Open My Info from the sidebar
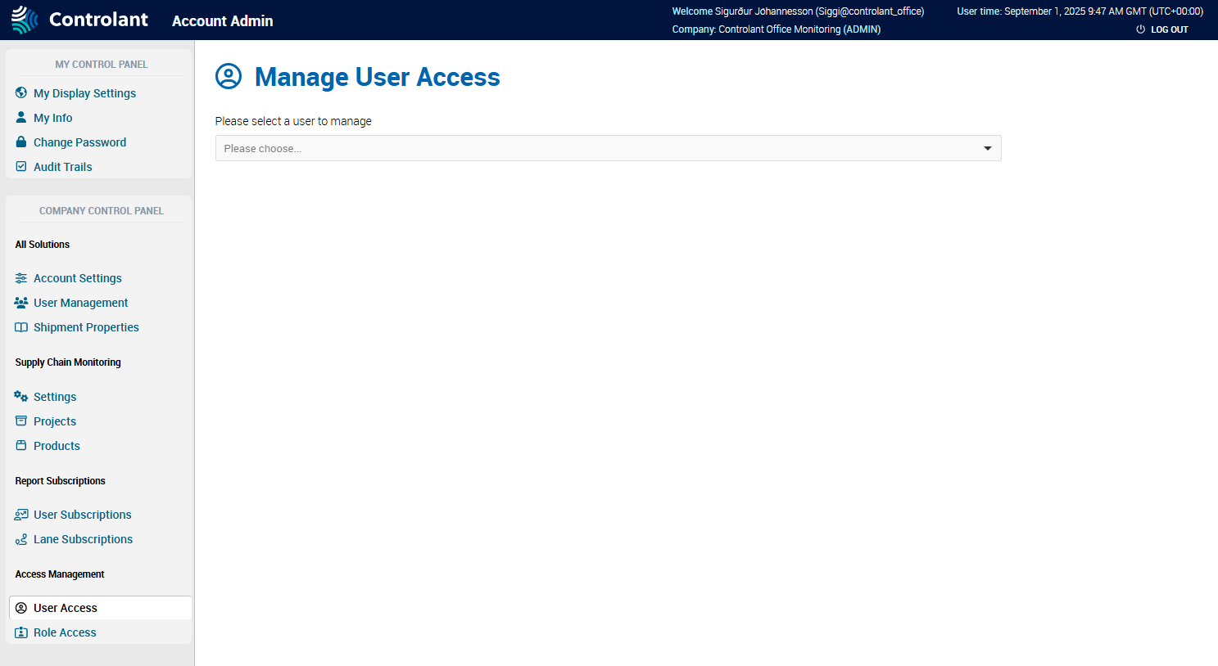The width and height of the screenshot is (1218, 666). [52, 117]
